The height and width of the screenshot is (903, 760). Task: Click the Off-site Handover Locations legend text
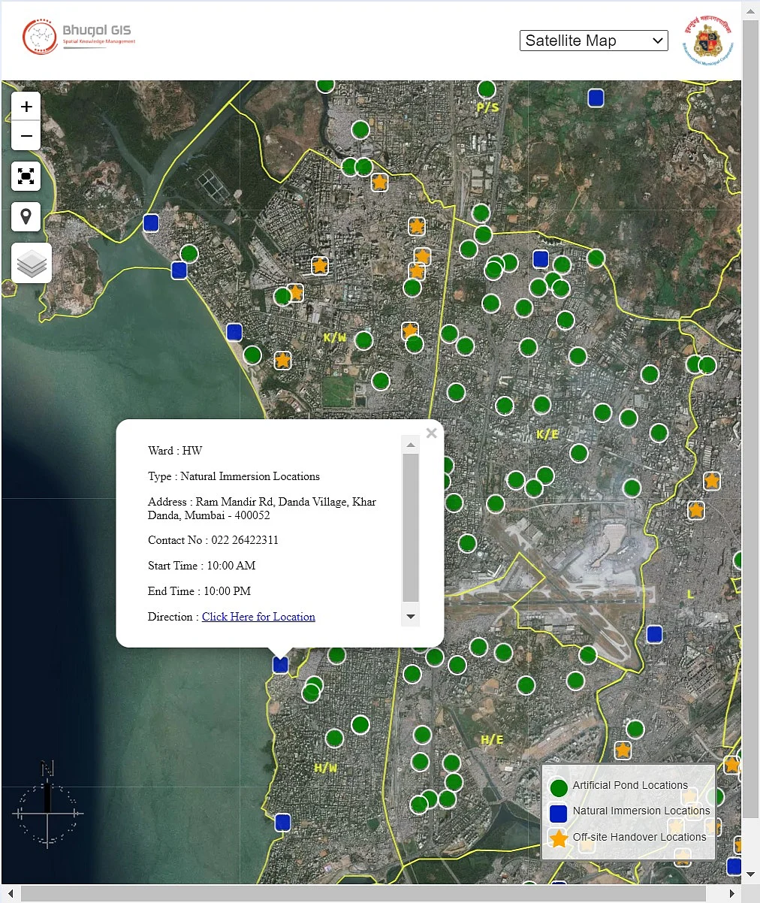click(x=639, y=837)
